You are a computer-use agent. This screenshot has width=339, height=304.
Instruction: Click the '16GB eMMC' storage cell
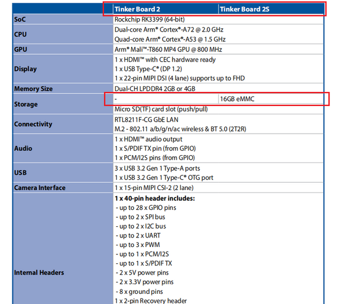coord(237,99)
